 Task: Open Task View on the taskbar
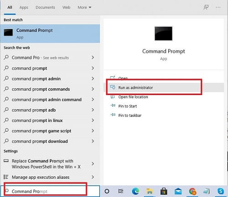[x=121, y=191]
